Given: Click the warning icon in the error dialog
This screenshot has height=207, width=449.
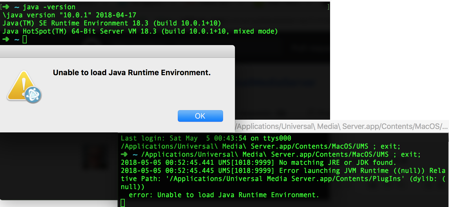Looking at the screenshot, I should (x=24, y=87).
